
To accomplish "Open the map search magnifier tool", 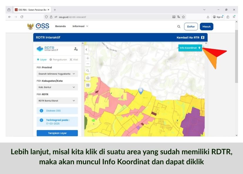I will tap(88, 71).
